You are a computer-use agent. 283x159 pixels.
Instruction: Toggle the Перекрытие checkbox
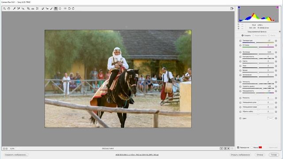[x=238, y=148]
